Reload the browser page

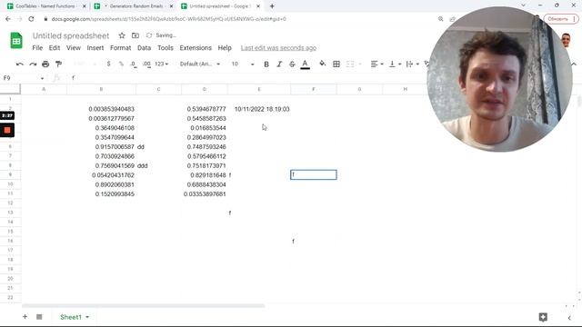coord(31,18)
